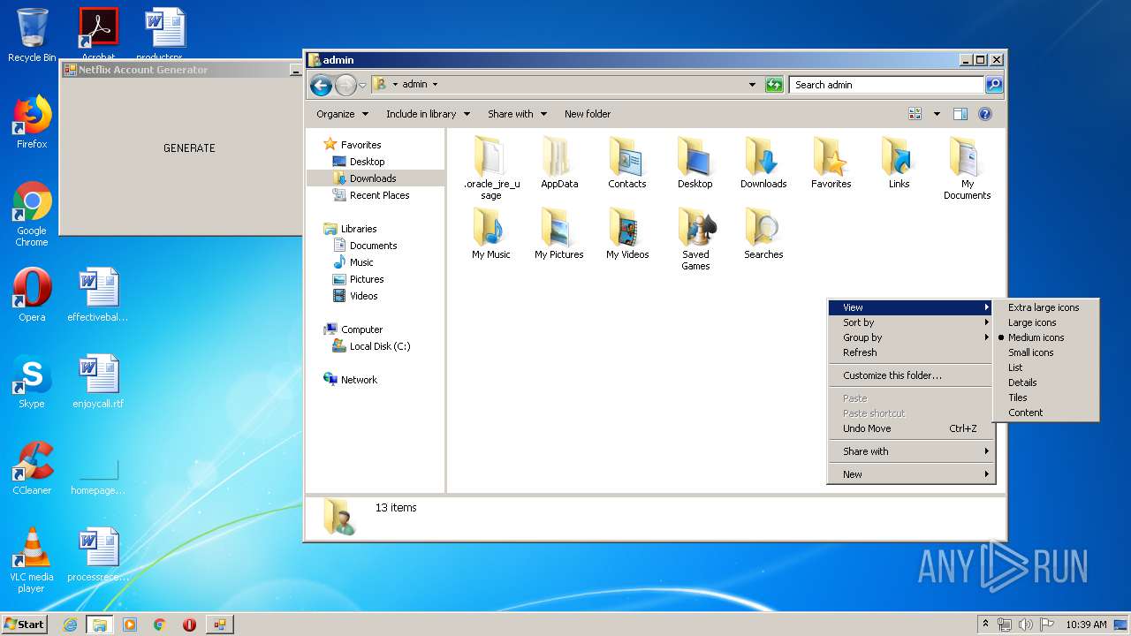Viewport: 1131px width, 636px height.
Task: Open the My Pictures folder
Action: pyautogui.click(x=559, y=233)
